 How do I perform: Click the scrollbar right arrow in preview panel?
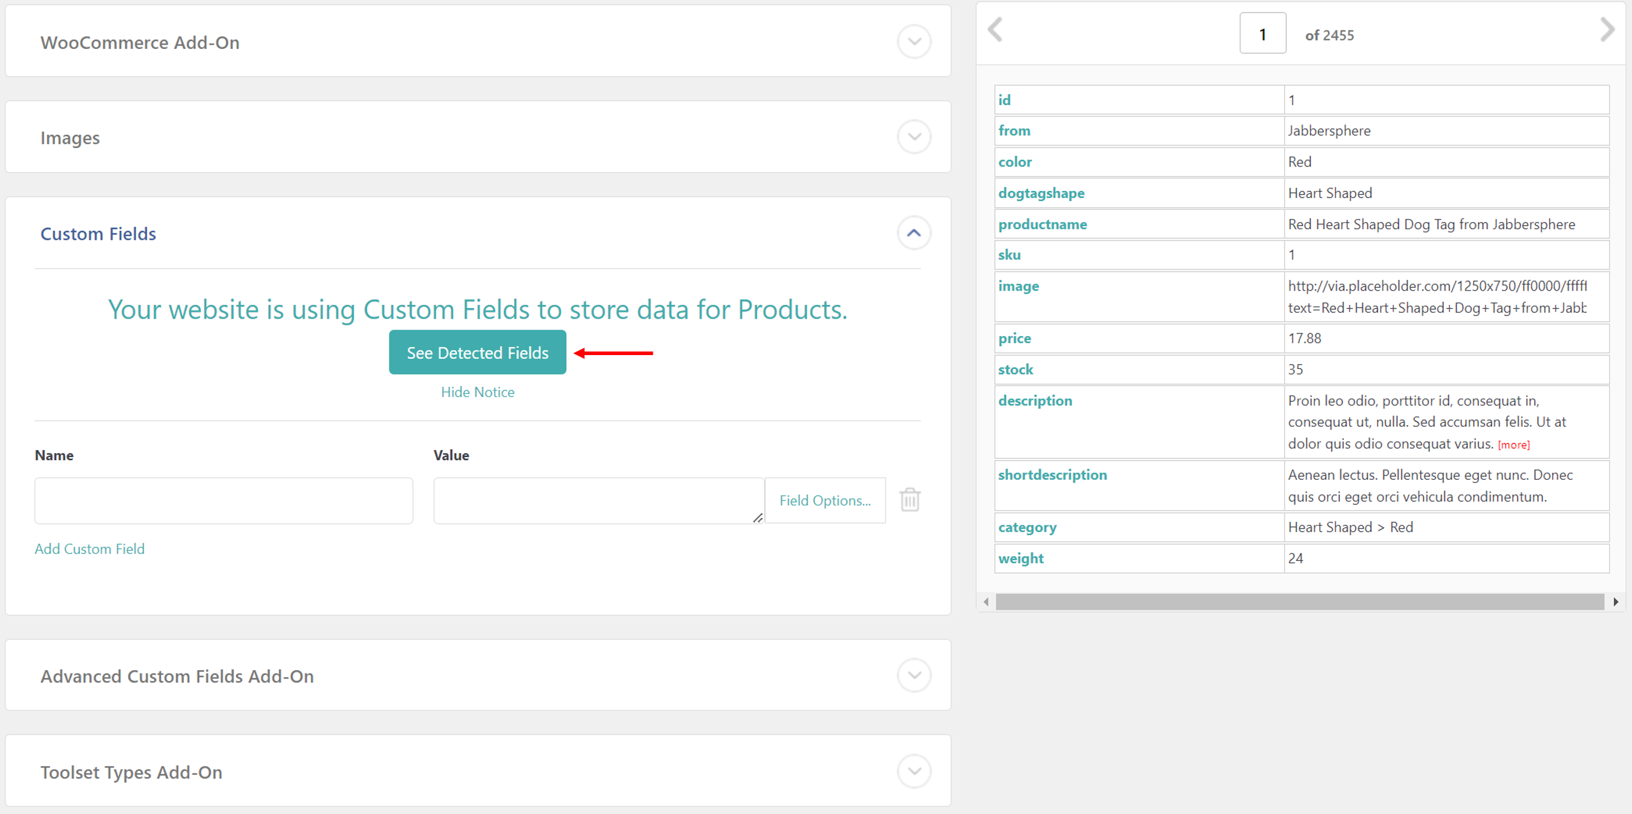point(1615,602)
